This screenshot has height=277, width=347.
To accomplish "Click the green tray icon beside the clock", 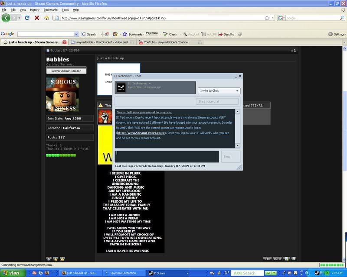I will pos(327,273).
